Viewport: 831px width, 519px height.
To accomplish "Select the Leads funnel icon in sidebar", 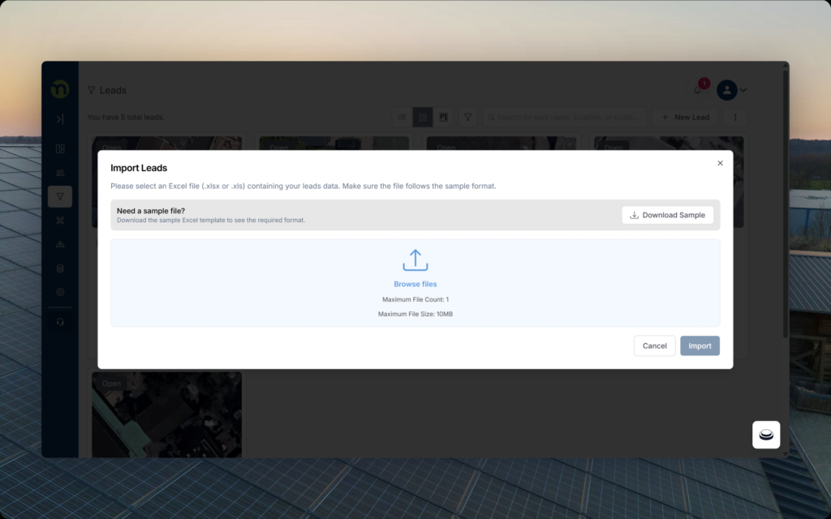I will click(x=60, y=196).
